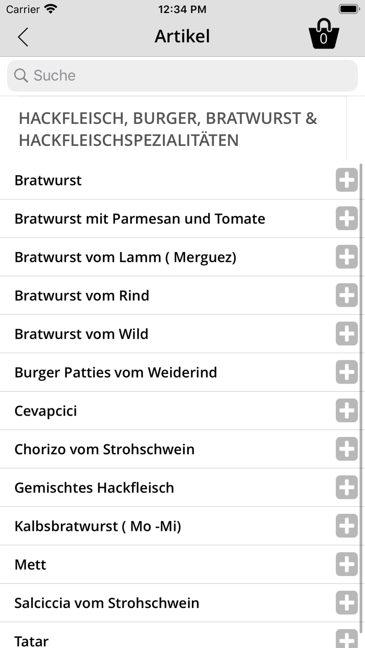Expand the HACKFLEISCH category header
This screenshot has height=648, width=365.
tap(167, 129)
